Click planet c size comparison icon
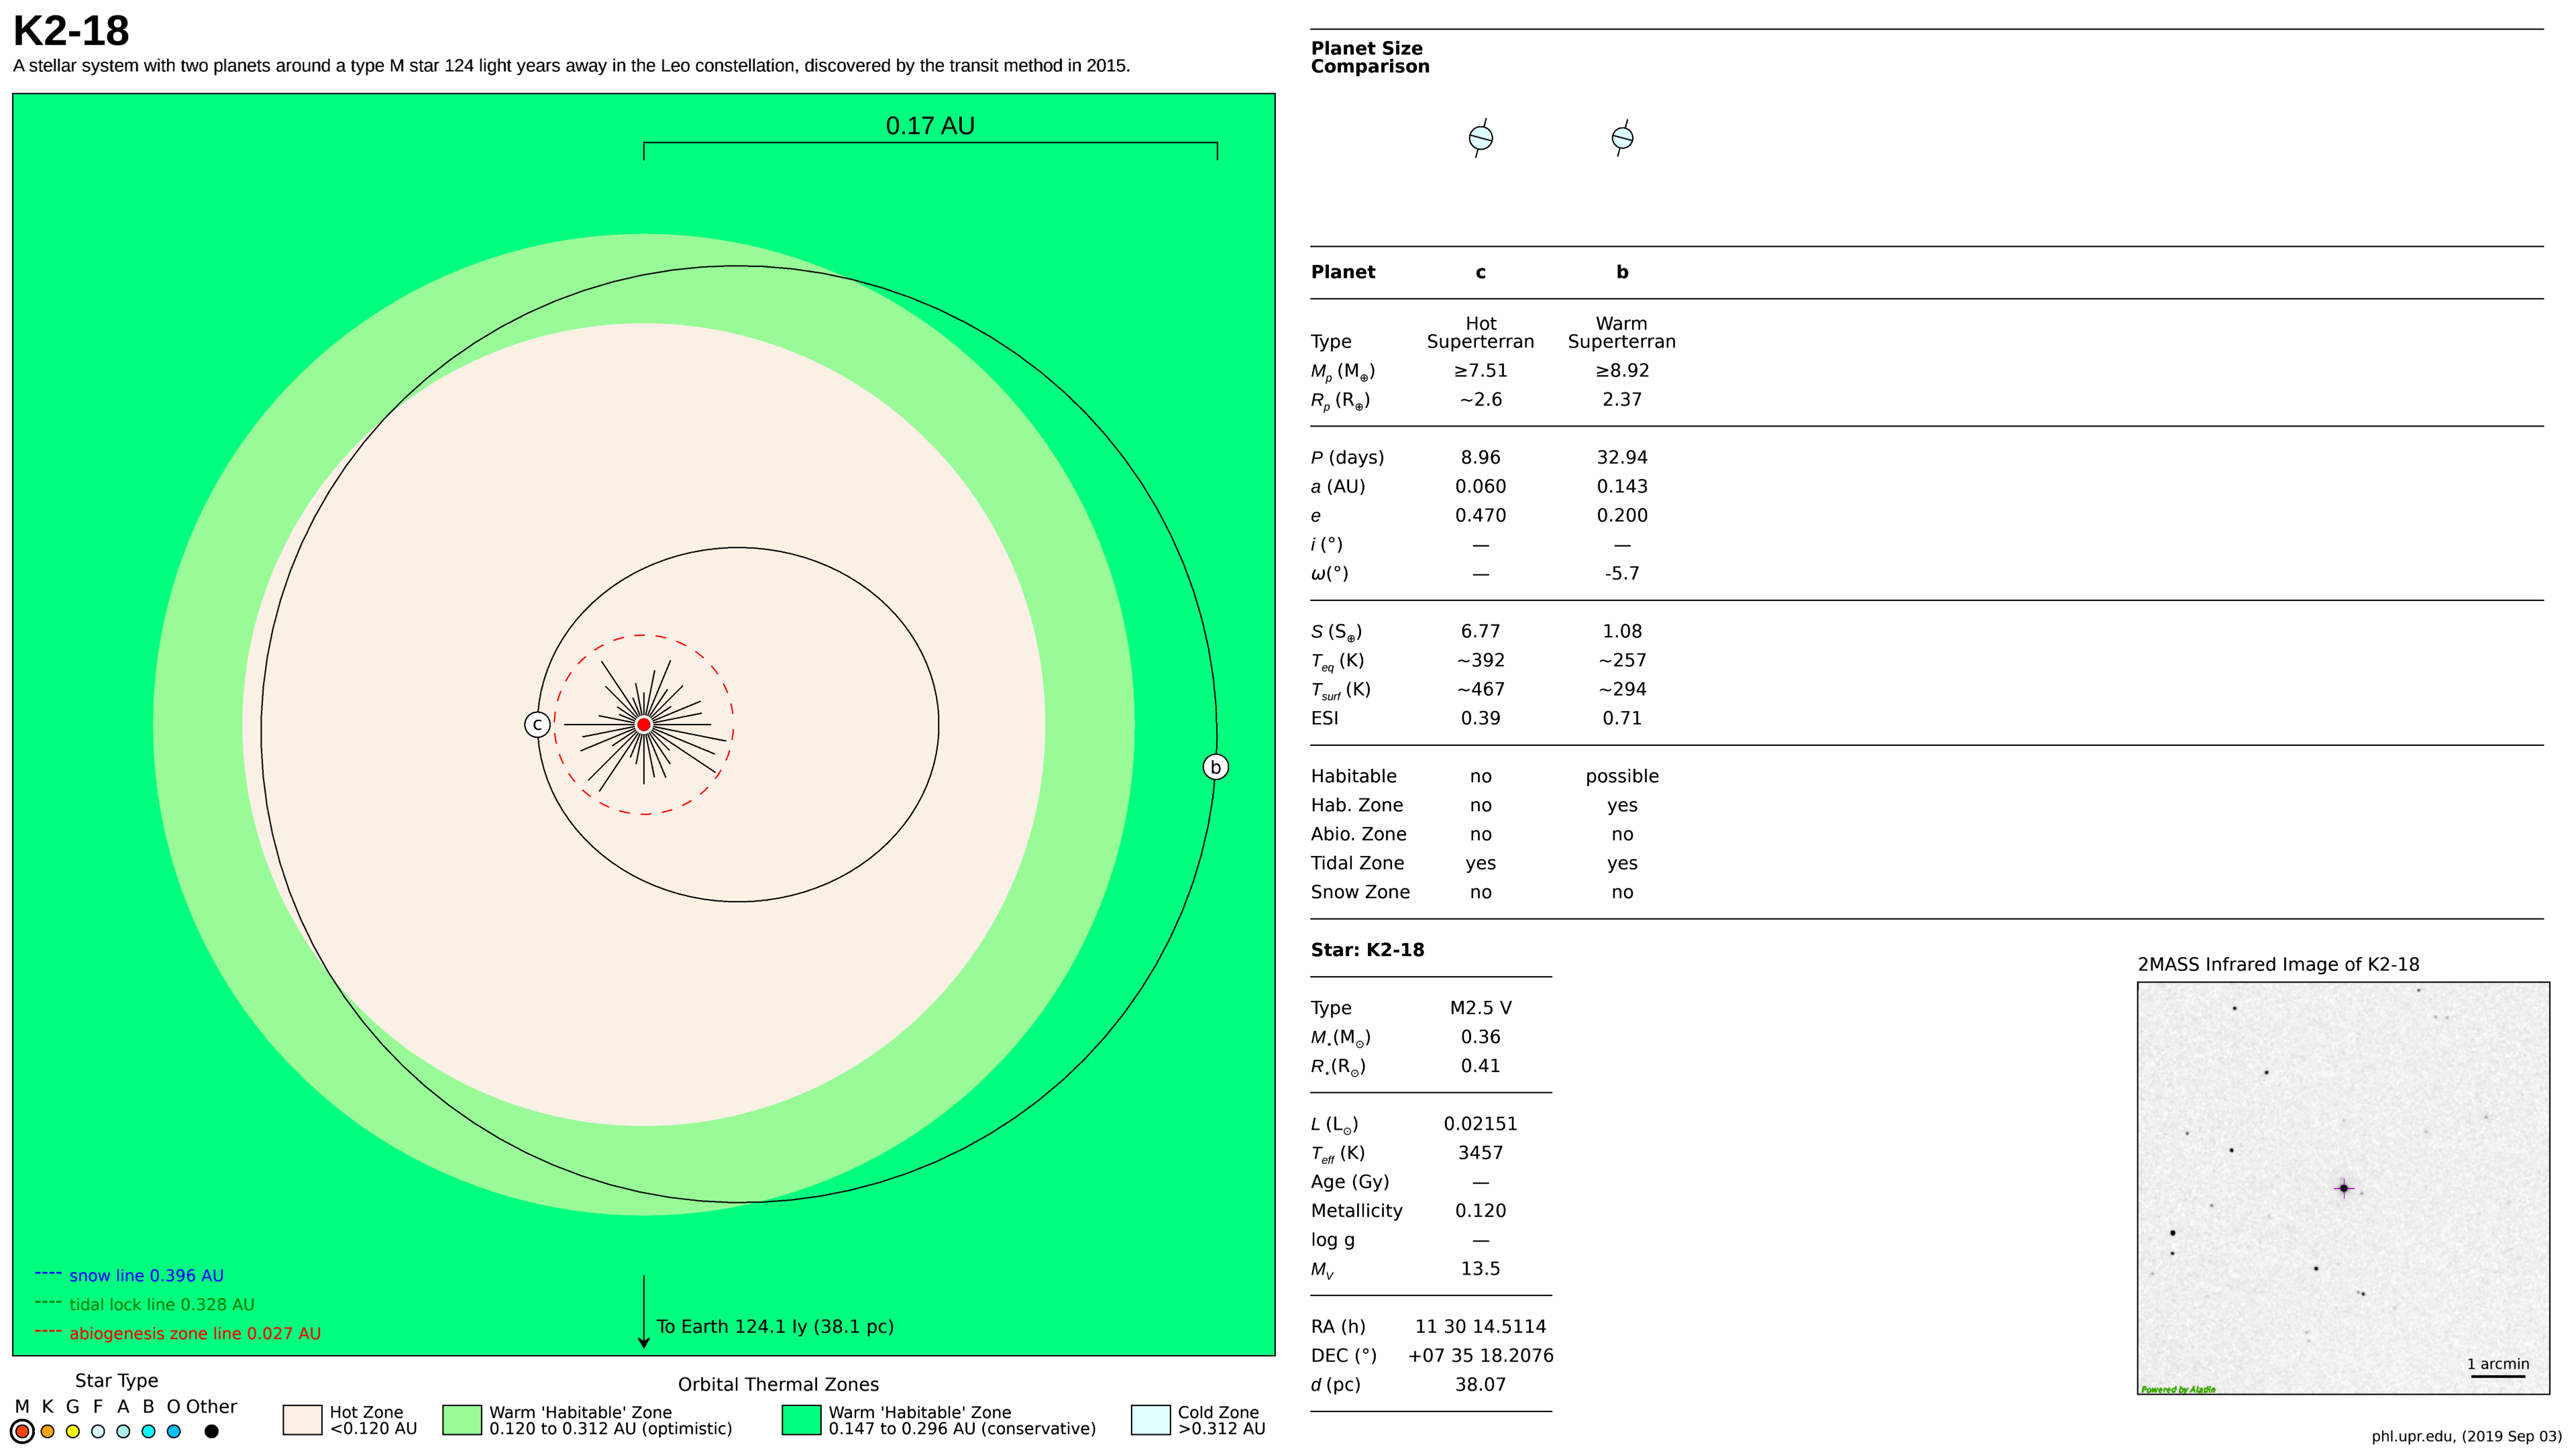Screen dimensions: 2576x1449 [x=1480, y=137]
